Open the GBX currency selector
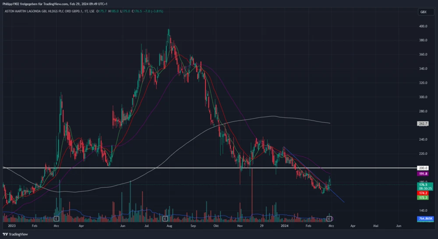This screenshot has width=438, height=239. 423,12
